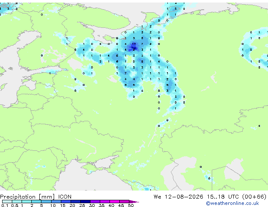The width and height of the screenshot is (268, 207).
Task: Pick the 40–45 mm magenta legend swatch
Action: click(x=115, y=202)
